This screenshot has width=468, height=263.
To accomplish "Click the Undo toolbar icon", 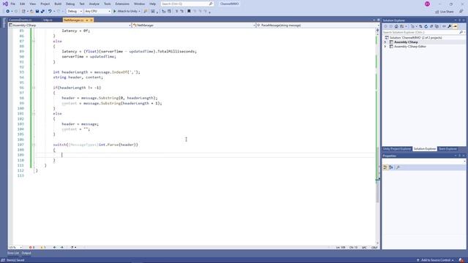I will [50, 12].
